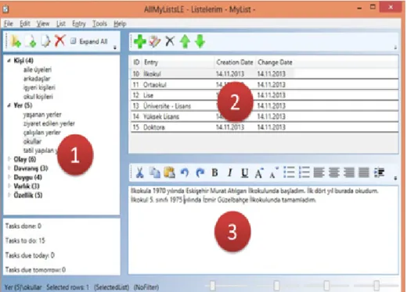Select the Doktora entry row
The height and width of the screenshot is (292, 407).
(265, 127)
